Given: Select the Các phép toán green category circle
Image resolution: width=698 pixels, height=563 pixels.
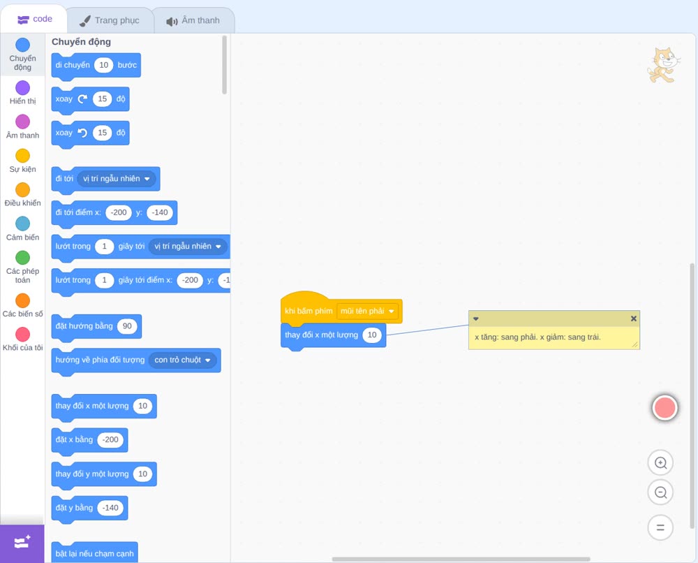Looking at the screenshot, I should [23, 258].
